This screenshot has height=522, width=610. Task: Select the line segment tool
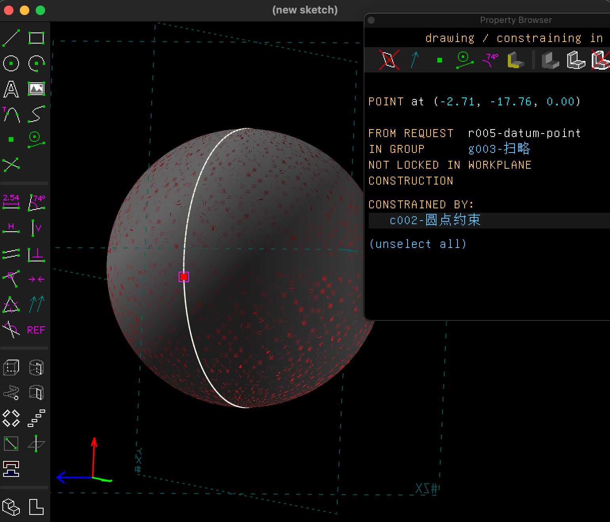(x=11, y=38)
